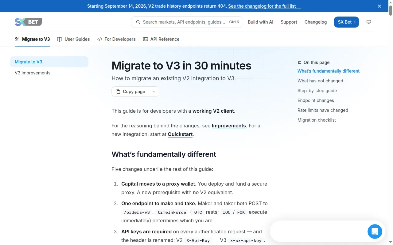Click the terminal icon beside API Reference
The image size is (393, 245).
146,39
